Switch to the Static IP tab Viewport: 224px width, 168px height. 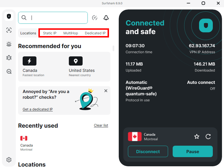50,33
